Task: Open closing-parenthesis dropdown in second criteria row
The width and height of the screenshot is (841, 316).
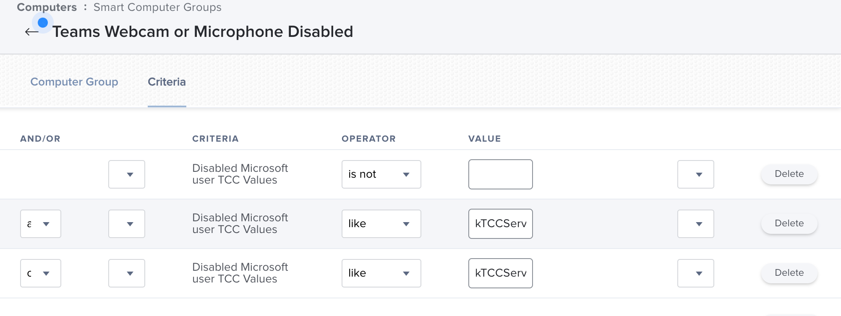Action: point(695,224)
